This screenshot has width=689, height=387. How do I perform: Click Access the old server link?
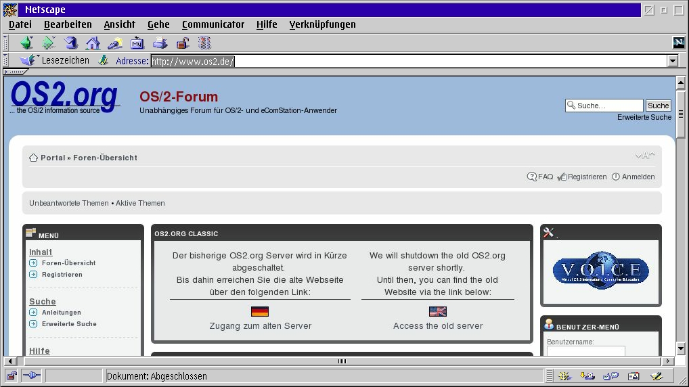tap(438, 326)
